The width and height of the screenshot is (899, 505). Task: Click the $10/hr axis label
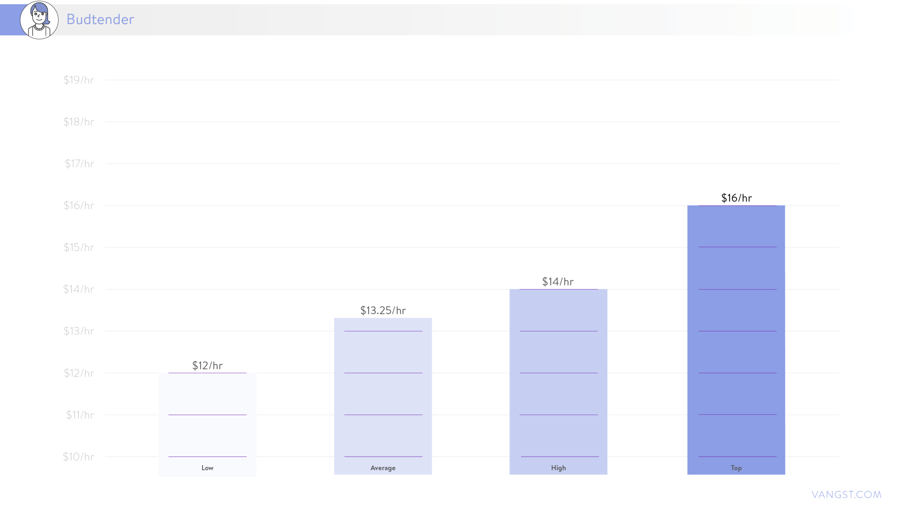pyautogui.click(x=78, y=456)
